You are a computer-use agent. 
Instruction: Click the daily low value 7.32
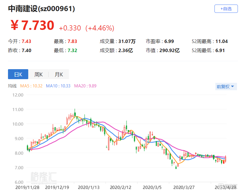click(x=72, y=50)
